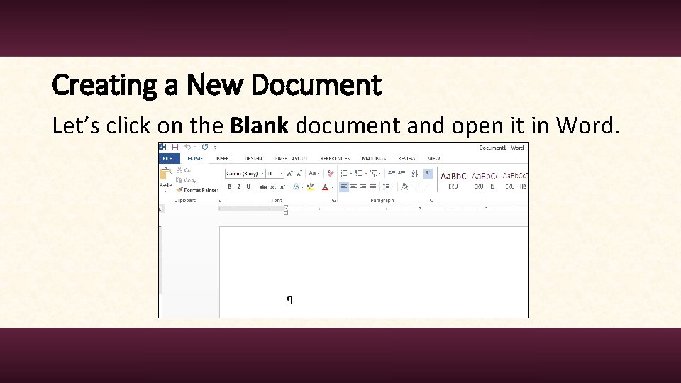Click the Bullets list icon
681x383 pixels.
click(344, 174)
